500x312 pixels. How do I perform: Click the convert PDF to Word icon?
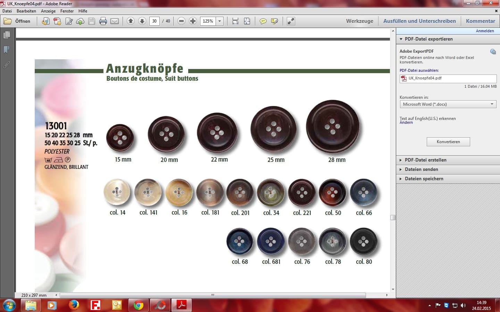tap(45, 21)
